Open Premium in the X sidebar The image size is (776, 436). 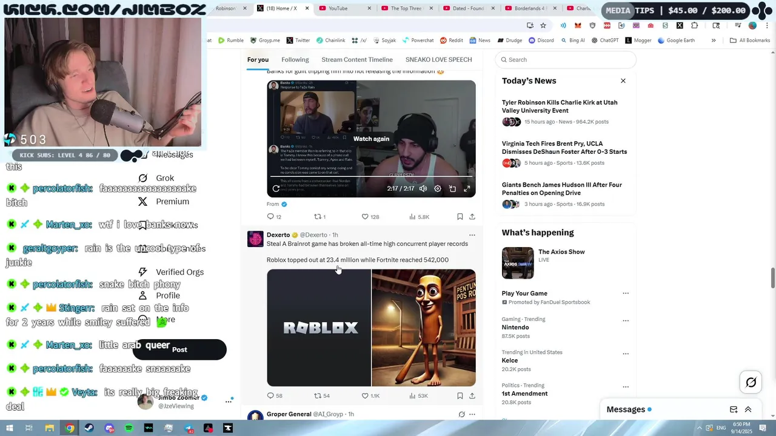point(164,202)
